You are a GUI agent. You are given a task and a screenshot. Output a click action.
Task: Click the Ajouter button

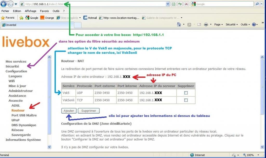tap(69, 111)
